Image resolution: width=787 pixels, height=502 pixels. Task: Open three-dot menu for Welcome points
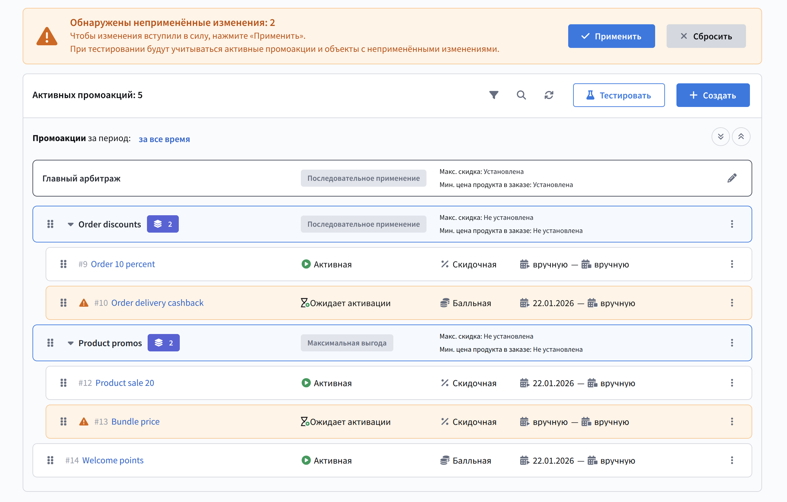732,460
